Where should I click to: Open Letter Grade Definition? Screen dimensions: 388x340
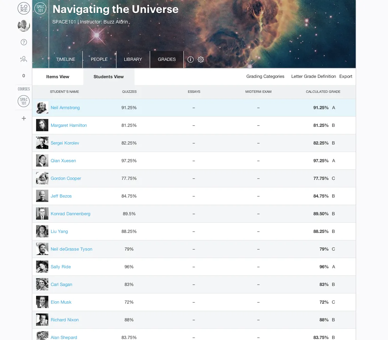click(313, 76)
